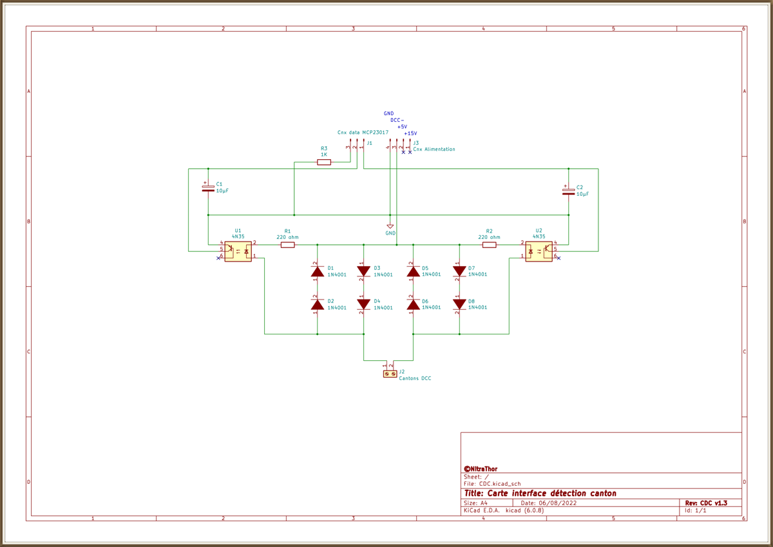Click the 'Cnx data MCP23017' label

(363, 132)
